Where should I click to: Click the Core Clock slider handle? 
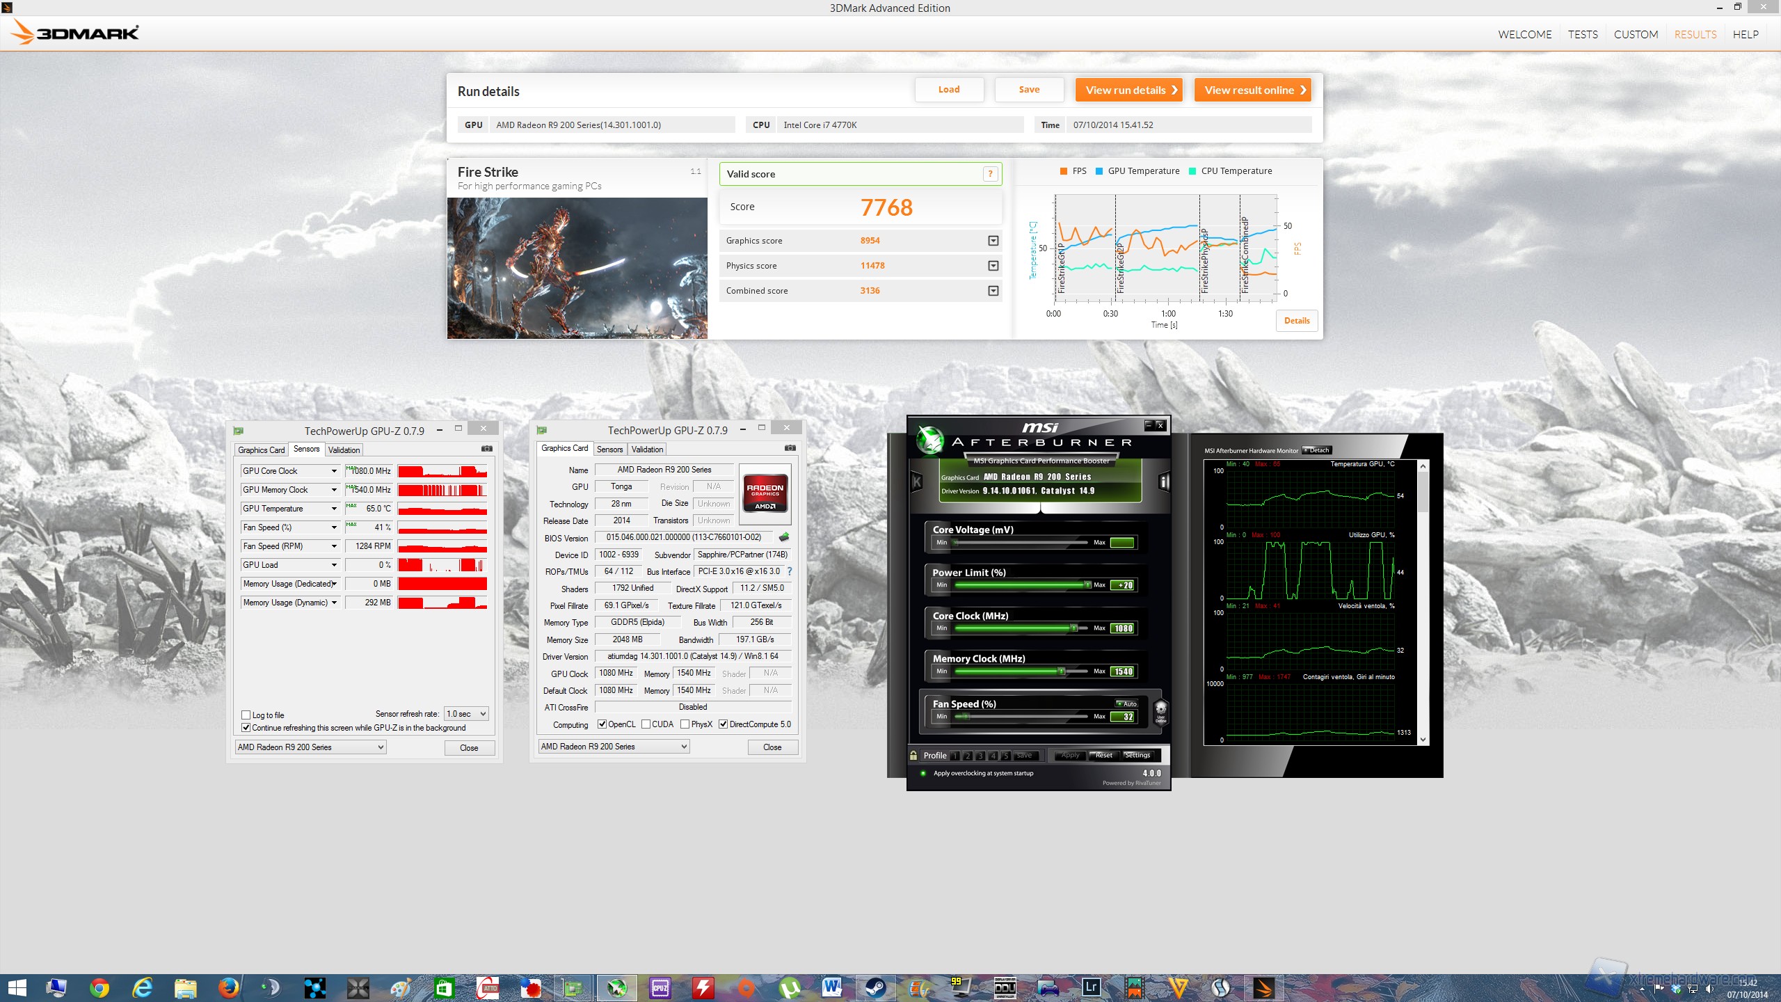click(x=1074, y=628)
